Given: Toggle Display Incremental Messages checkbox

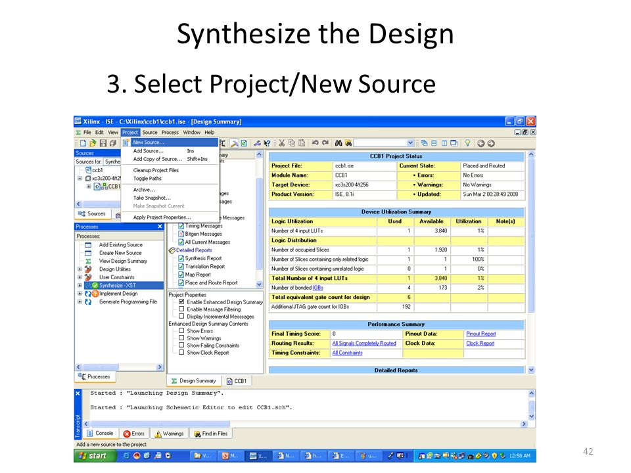Looking at the screenshot, I should click(x=181, y=316).
